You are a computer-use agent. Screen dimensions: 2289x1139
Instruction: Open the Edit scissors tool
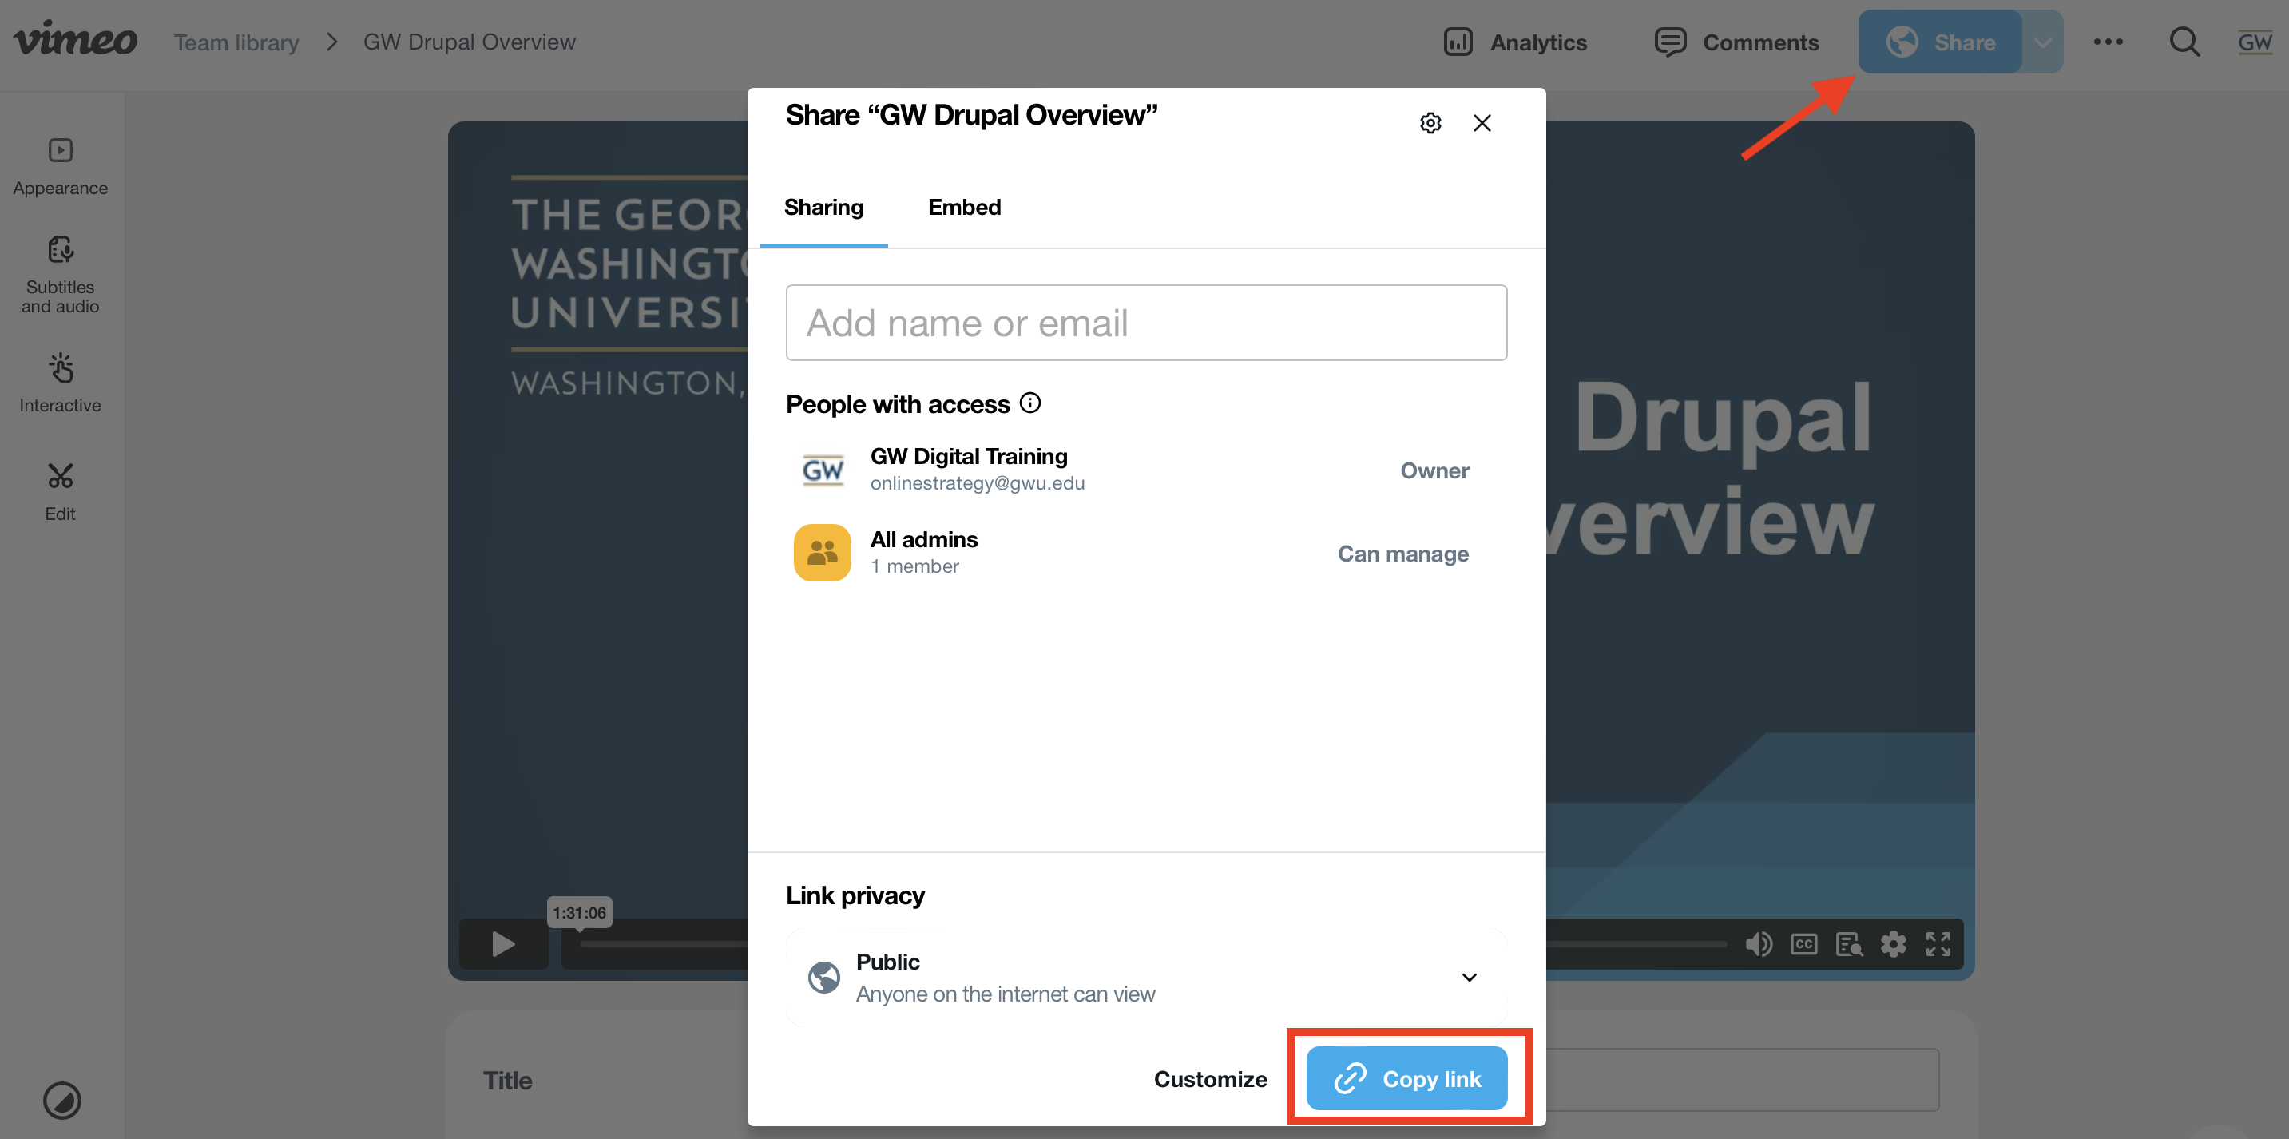click(x=61, y=491)
